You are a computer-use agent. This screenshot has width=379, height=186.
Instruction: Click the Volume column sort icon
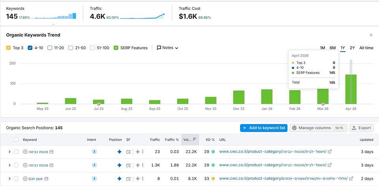(195, 140)
